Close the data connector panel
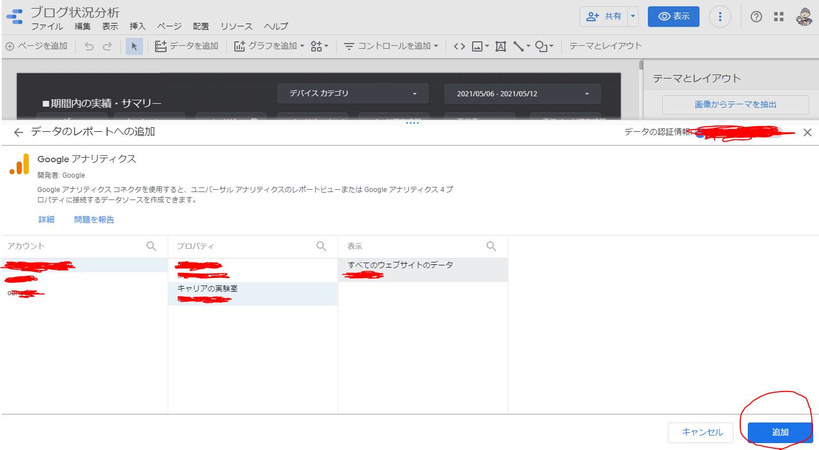Screen dimensions: 819x450 point(808,132)
